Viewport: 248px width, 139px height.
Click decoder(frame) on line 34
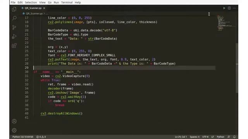coord(60,88)
